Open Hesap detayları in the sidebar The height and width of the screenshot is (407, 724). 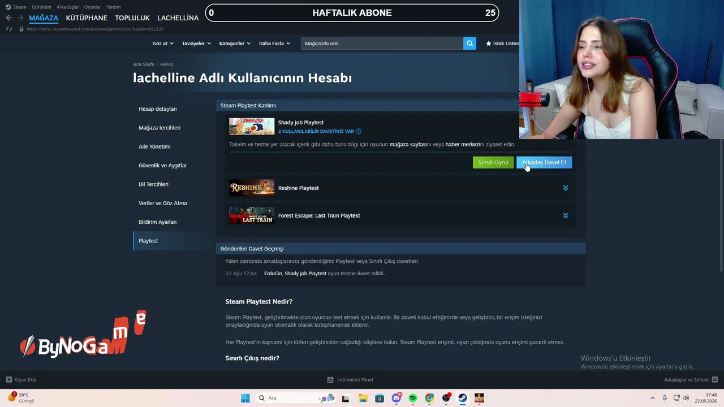tap(158, 109)
